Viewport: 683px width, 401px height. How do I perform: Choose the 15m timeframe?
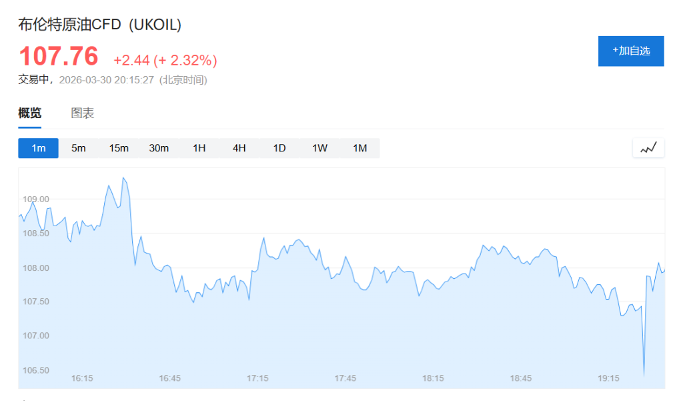119,148
